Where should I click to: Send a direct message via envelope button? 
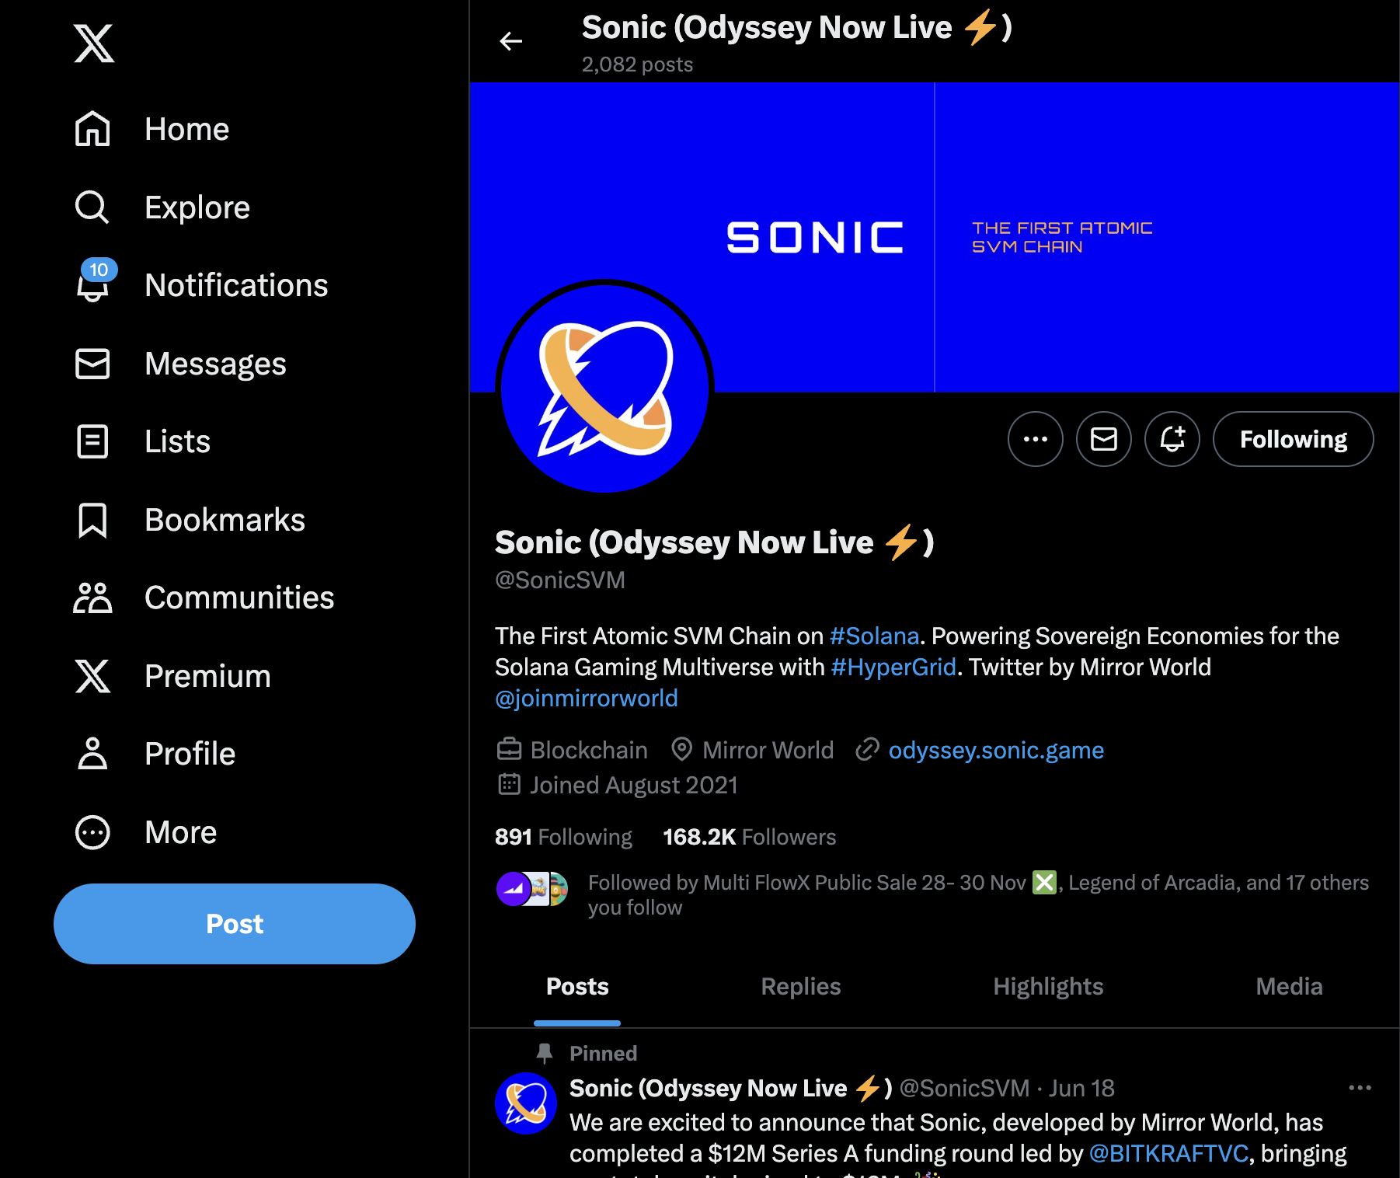point(1103,439)
